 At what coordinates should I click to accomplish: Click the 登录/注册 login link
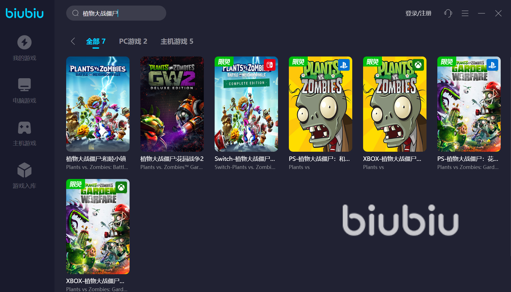click(418, 13)
